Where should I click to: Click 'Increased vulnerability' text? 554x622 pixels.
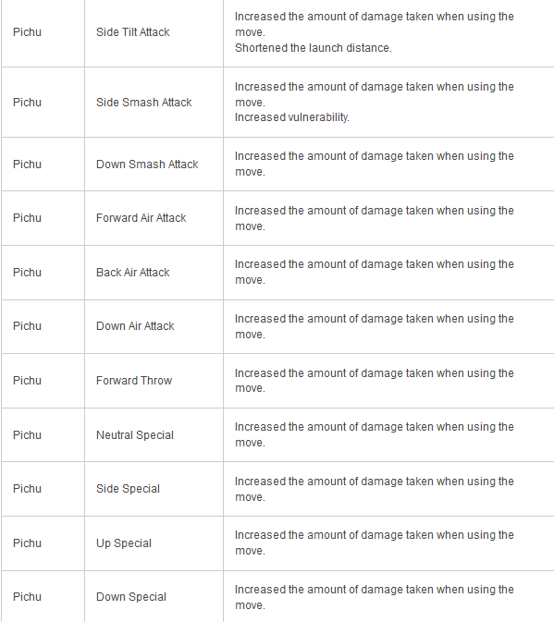(291, 117)
